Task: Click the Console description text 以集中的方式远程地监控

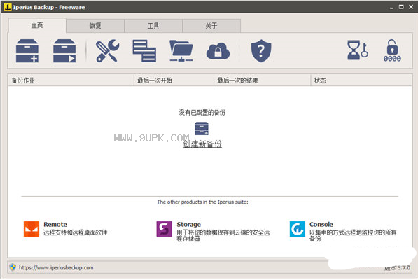Action: point(353,235)
